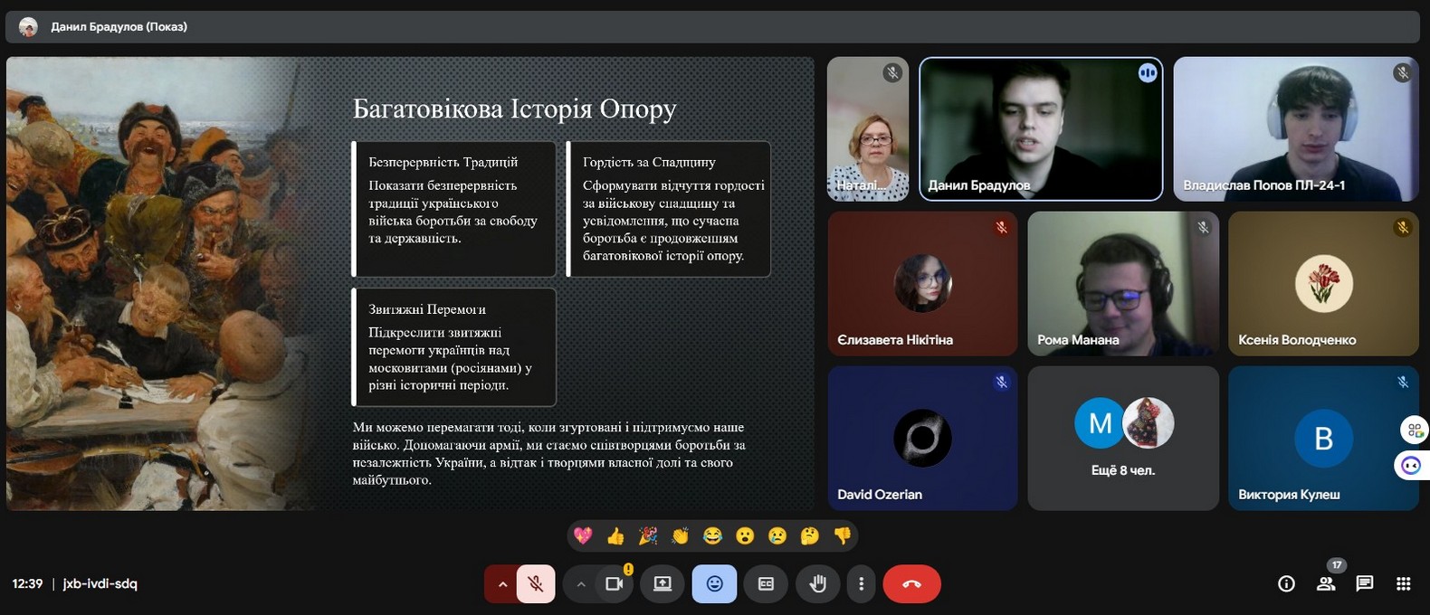Screen dimensions: 1430x615
Task: Open meeting details info icon
Action: click(x=1286, y=584)
